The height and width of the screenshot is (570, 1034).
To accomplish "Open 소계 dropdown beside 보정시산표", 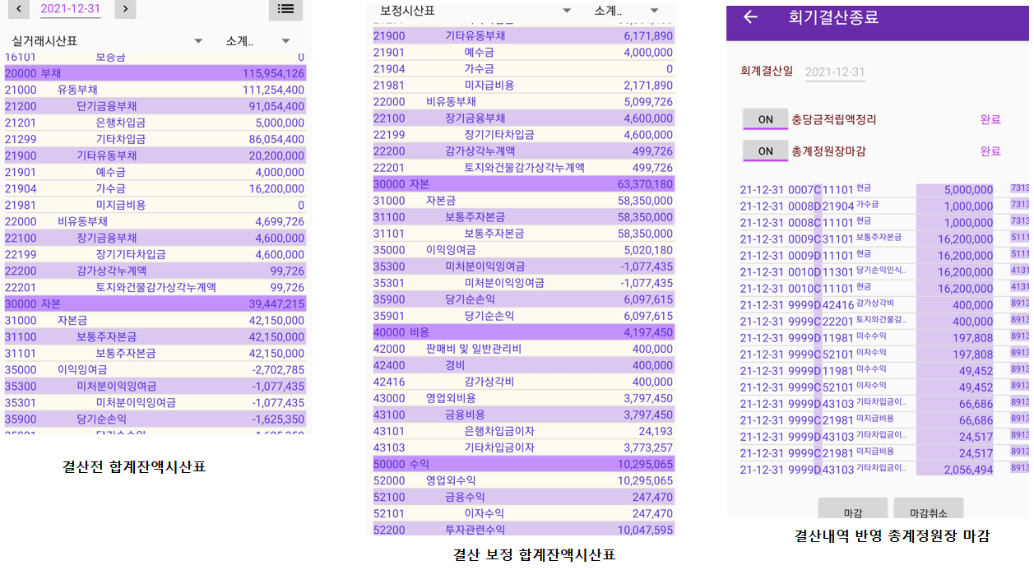I will tap(627, 11).
